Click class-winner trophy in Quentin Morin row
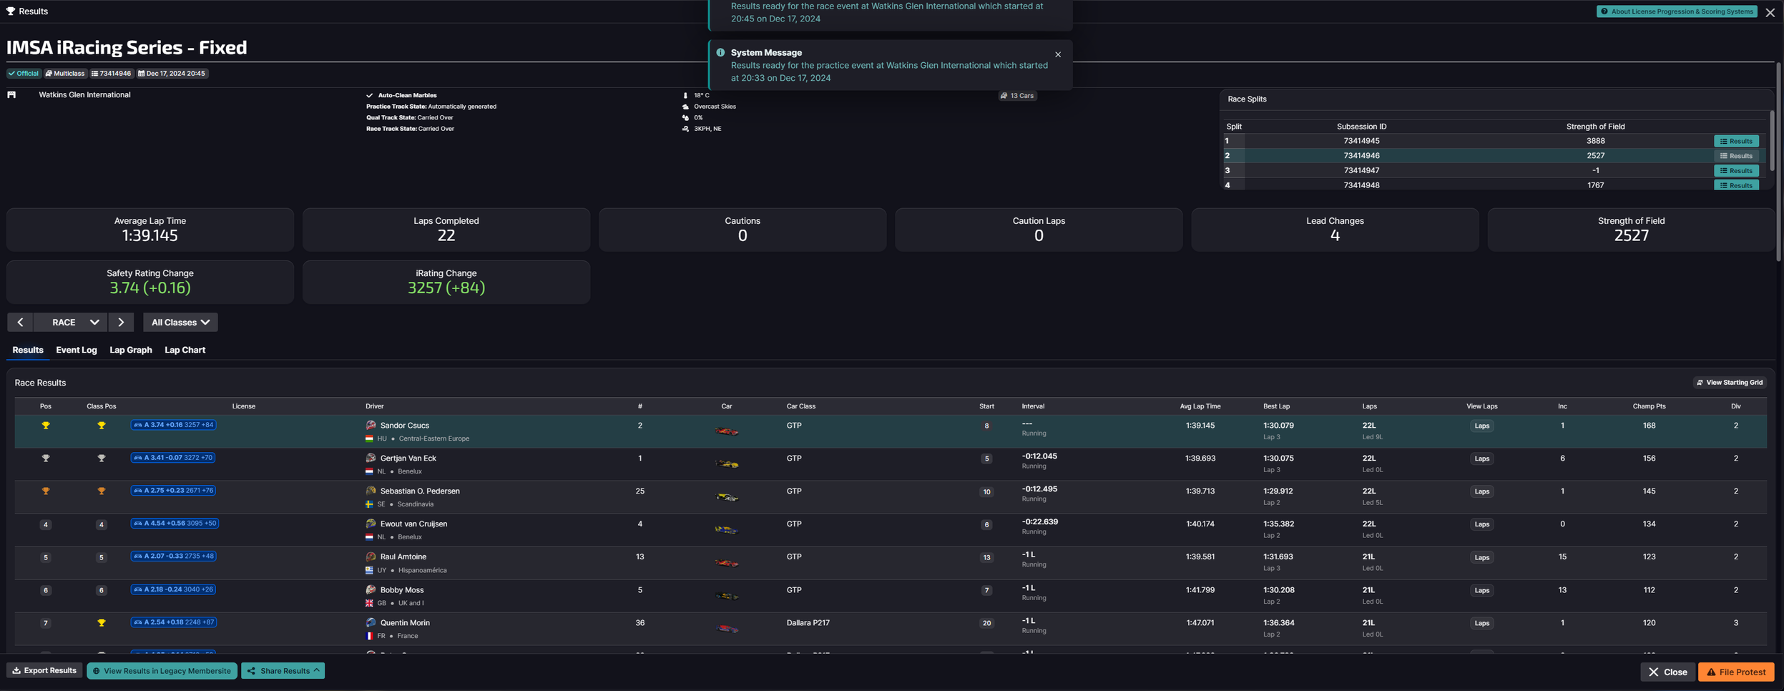The image size is (1784, 691). (x=102, y=623)
